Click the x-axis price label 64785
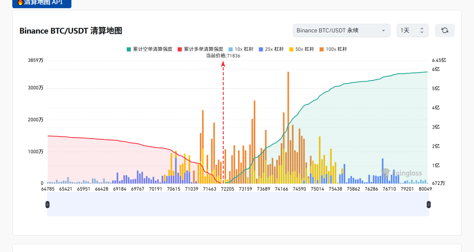 click(x=48, y=189)
